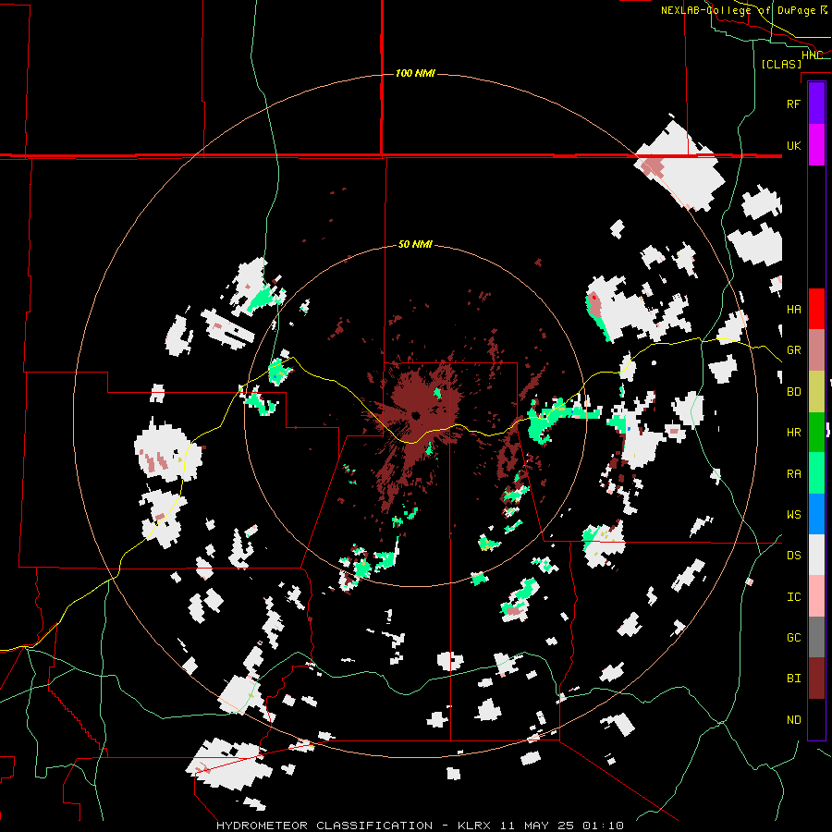Click the "RA" legend label
832x832 pixels.
click(x=793, y=474)
